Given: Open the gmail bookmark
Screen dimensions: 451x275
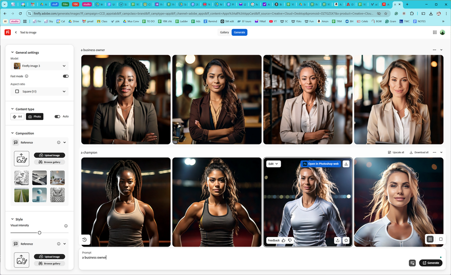Looking at the screenshot, I should coord(88,21).
